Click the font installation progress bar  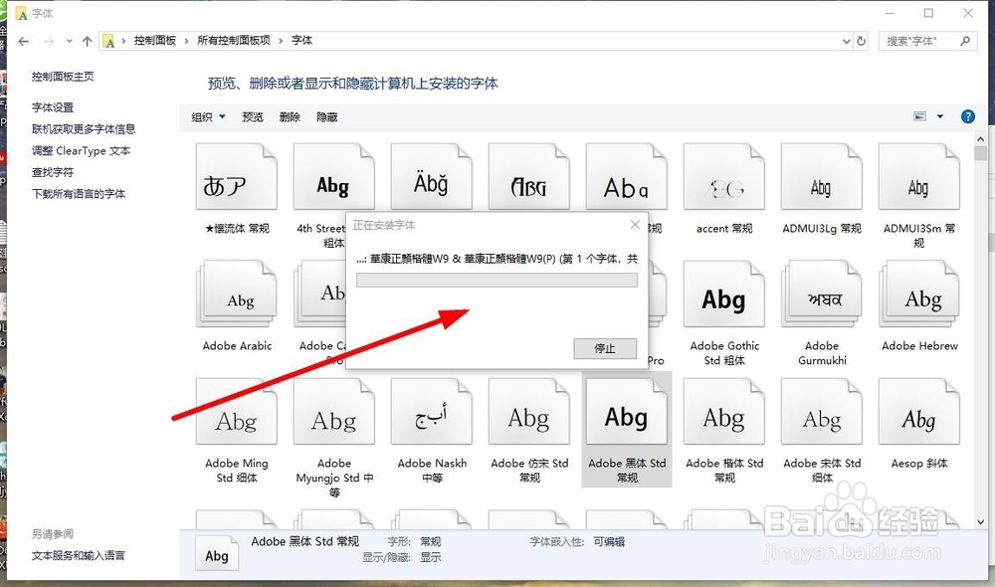497,281
